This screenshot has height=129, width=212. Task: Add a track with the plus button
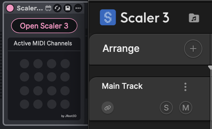(x=193, y=49)
